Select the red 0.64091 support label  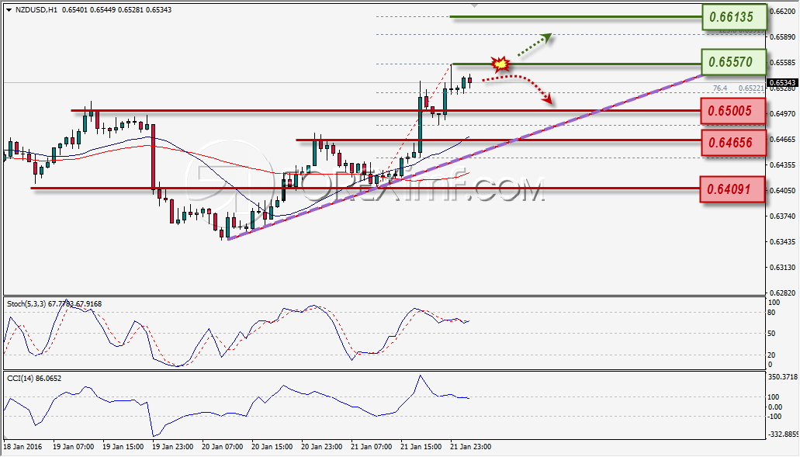tap(732, 189)
